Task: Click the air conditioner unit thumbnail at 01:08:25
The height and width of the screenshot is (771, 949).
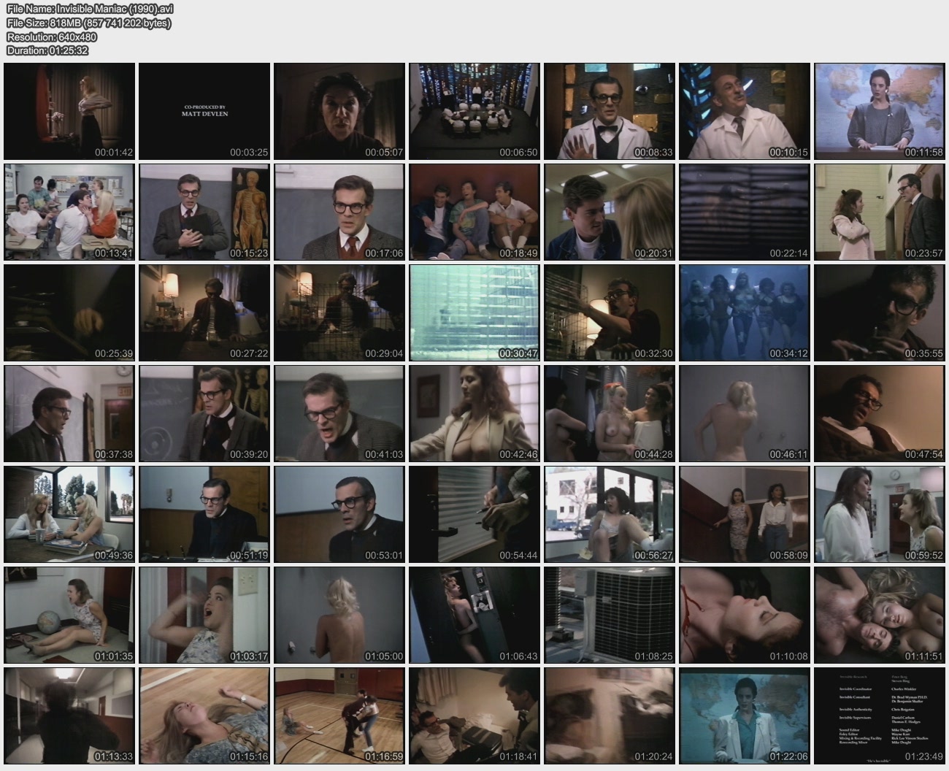Action: 610,615
